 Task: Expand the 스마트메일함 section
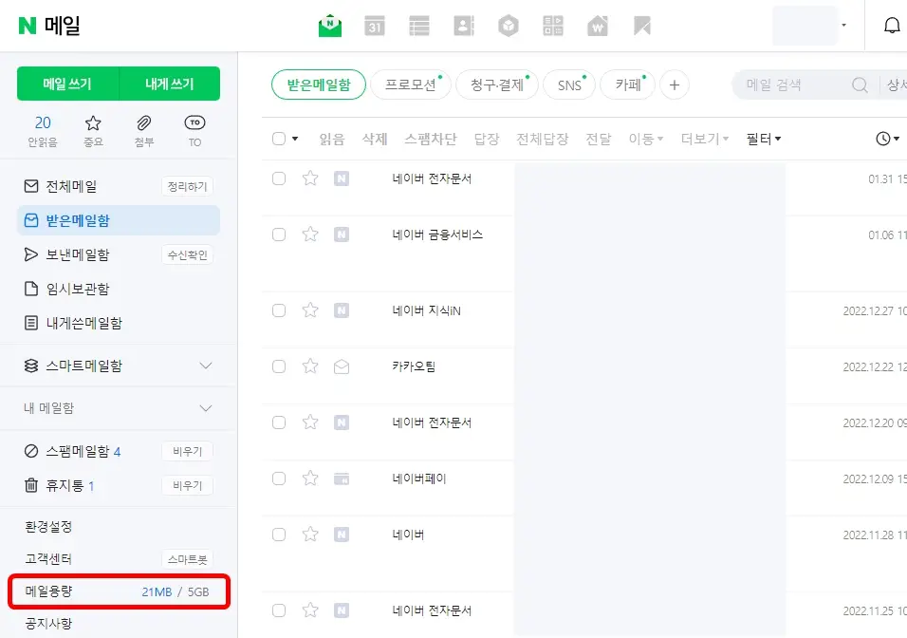(x=206, y=365)
